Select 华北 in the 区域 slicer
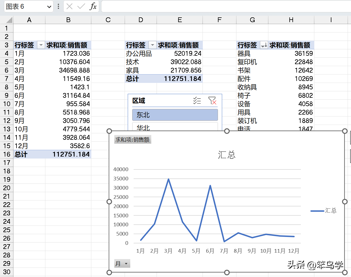Viewport: 351px width, 277px height. point(175,127)
